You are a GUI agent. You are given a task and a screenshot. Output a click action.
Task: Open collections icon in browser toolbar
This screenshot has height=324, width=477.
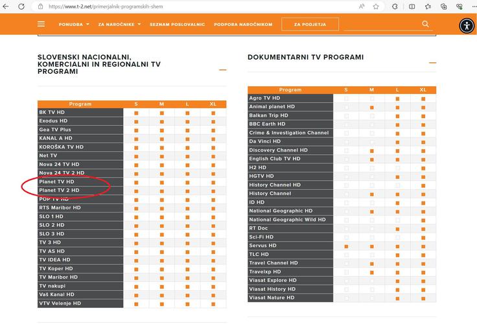(x=443, y=6)
